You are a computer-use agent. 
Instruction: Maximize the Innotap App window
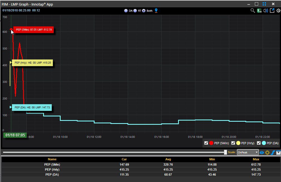point(257,4)
